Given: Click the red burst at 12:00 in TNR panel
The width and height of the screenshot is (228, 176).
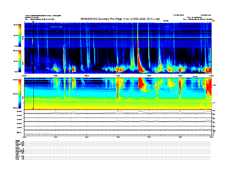Looking at the screenshot, I should click(x=118, y=89).
